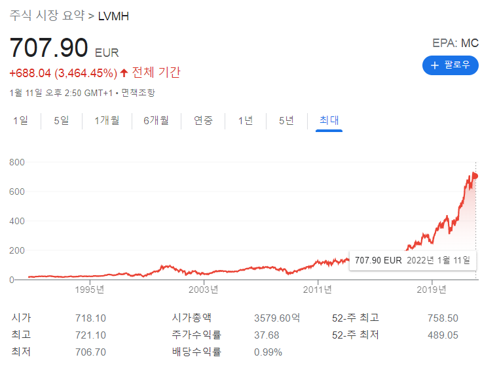The image size is (499, 368).
Task: Click the 2019년 axis label
Action: 432,290
